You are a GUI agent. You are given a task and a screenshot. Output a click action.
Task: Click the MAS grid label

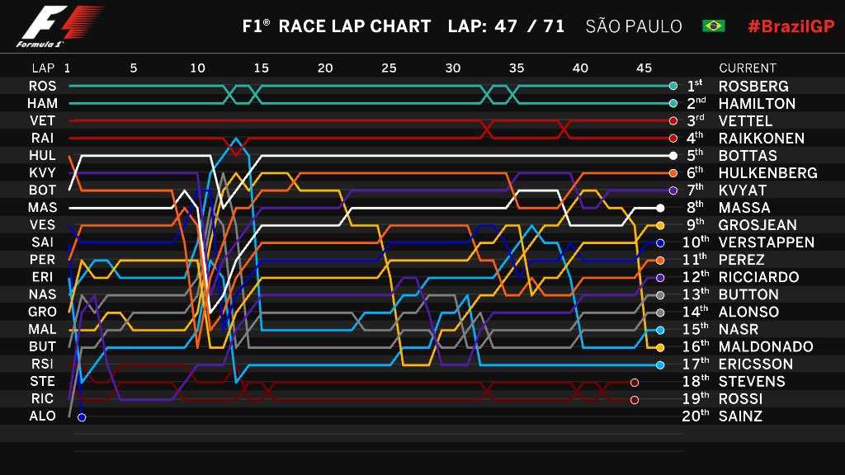(43, 207)
